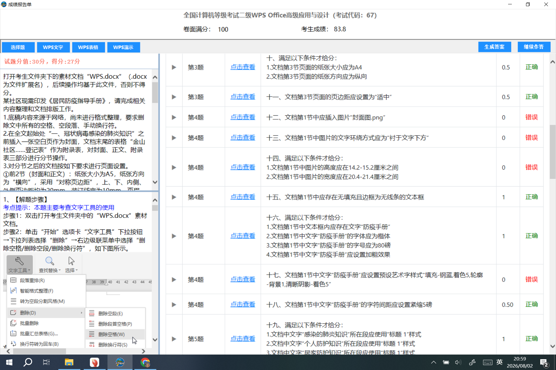Click 正确 status for item 十五 (文本框)
Image resolution: width=556 pixels, height=370 pixels.
point(532,197)
